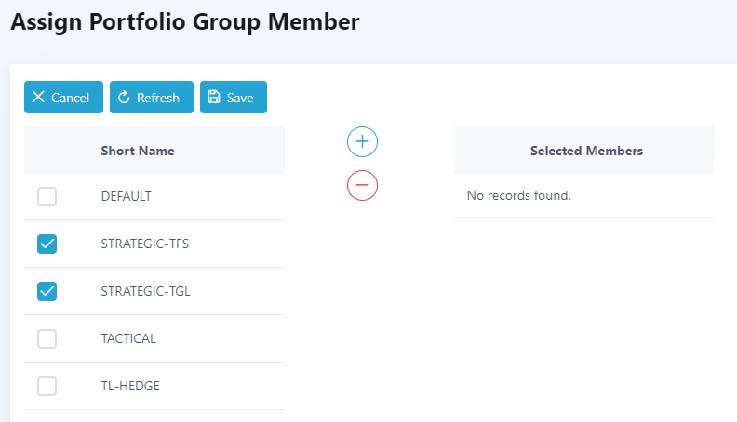Screen dimensions: 737x422
Task: Tick the TACTICAL checkbox
Action: coord(47,338)
